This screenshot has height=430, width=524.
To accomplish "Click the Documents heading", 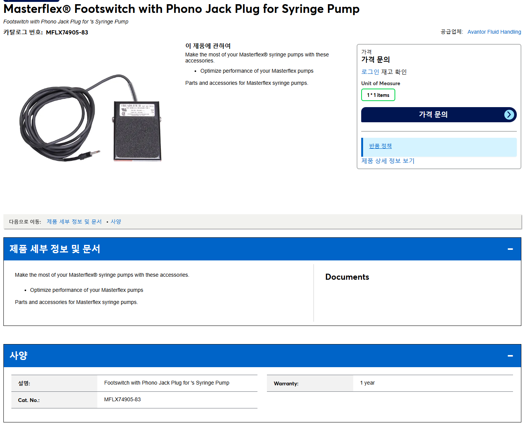I will pyautogui.click(x=347, y=277).
